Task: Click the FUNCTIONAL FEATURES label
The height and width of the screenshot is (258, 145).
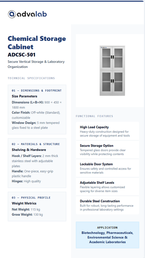Action: click(94, 116)
